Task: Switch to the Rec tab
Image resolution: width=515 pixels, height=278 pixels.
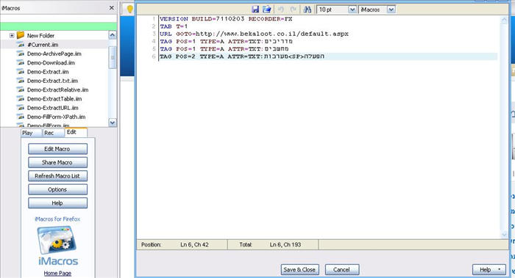Action: tap(54, 133)
